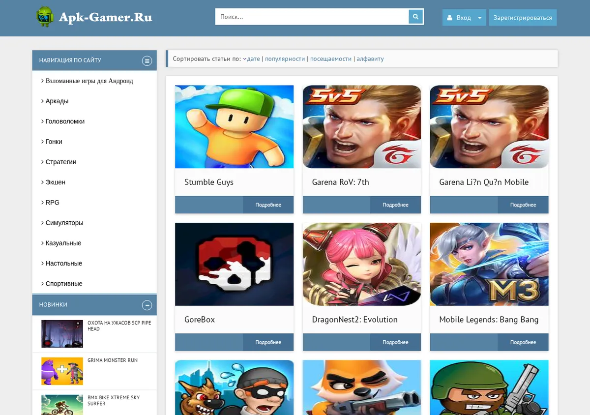Image resolution: width=590 pixels, height=415 pixels.
Task: Open the Grima Monster Run thumbnail
Action: pyautogui.click(x=62, y=371)
